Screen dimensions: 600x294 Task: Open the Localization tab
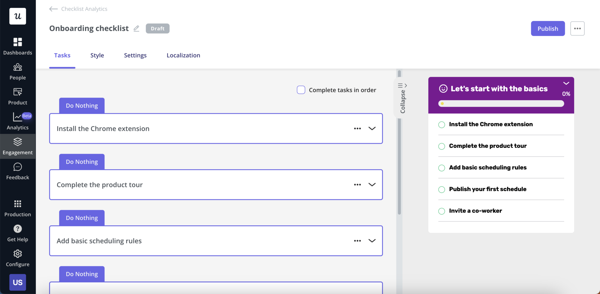(x=183, y=55)
